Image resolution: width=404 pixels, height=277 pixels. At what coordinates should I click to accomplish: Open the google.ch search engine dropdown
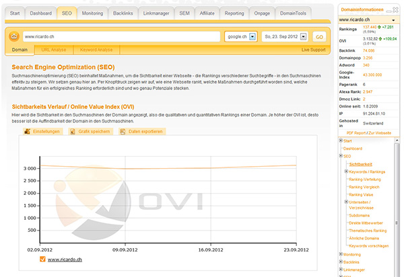pos(252,36)
